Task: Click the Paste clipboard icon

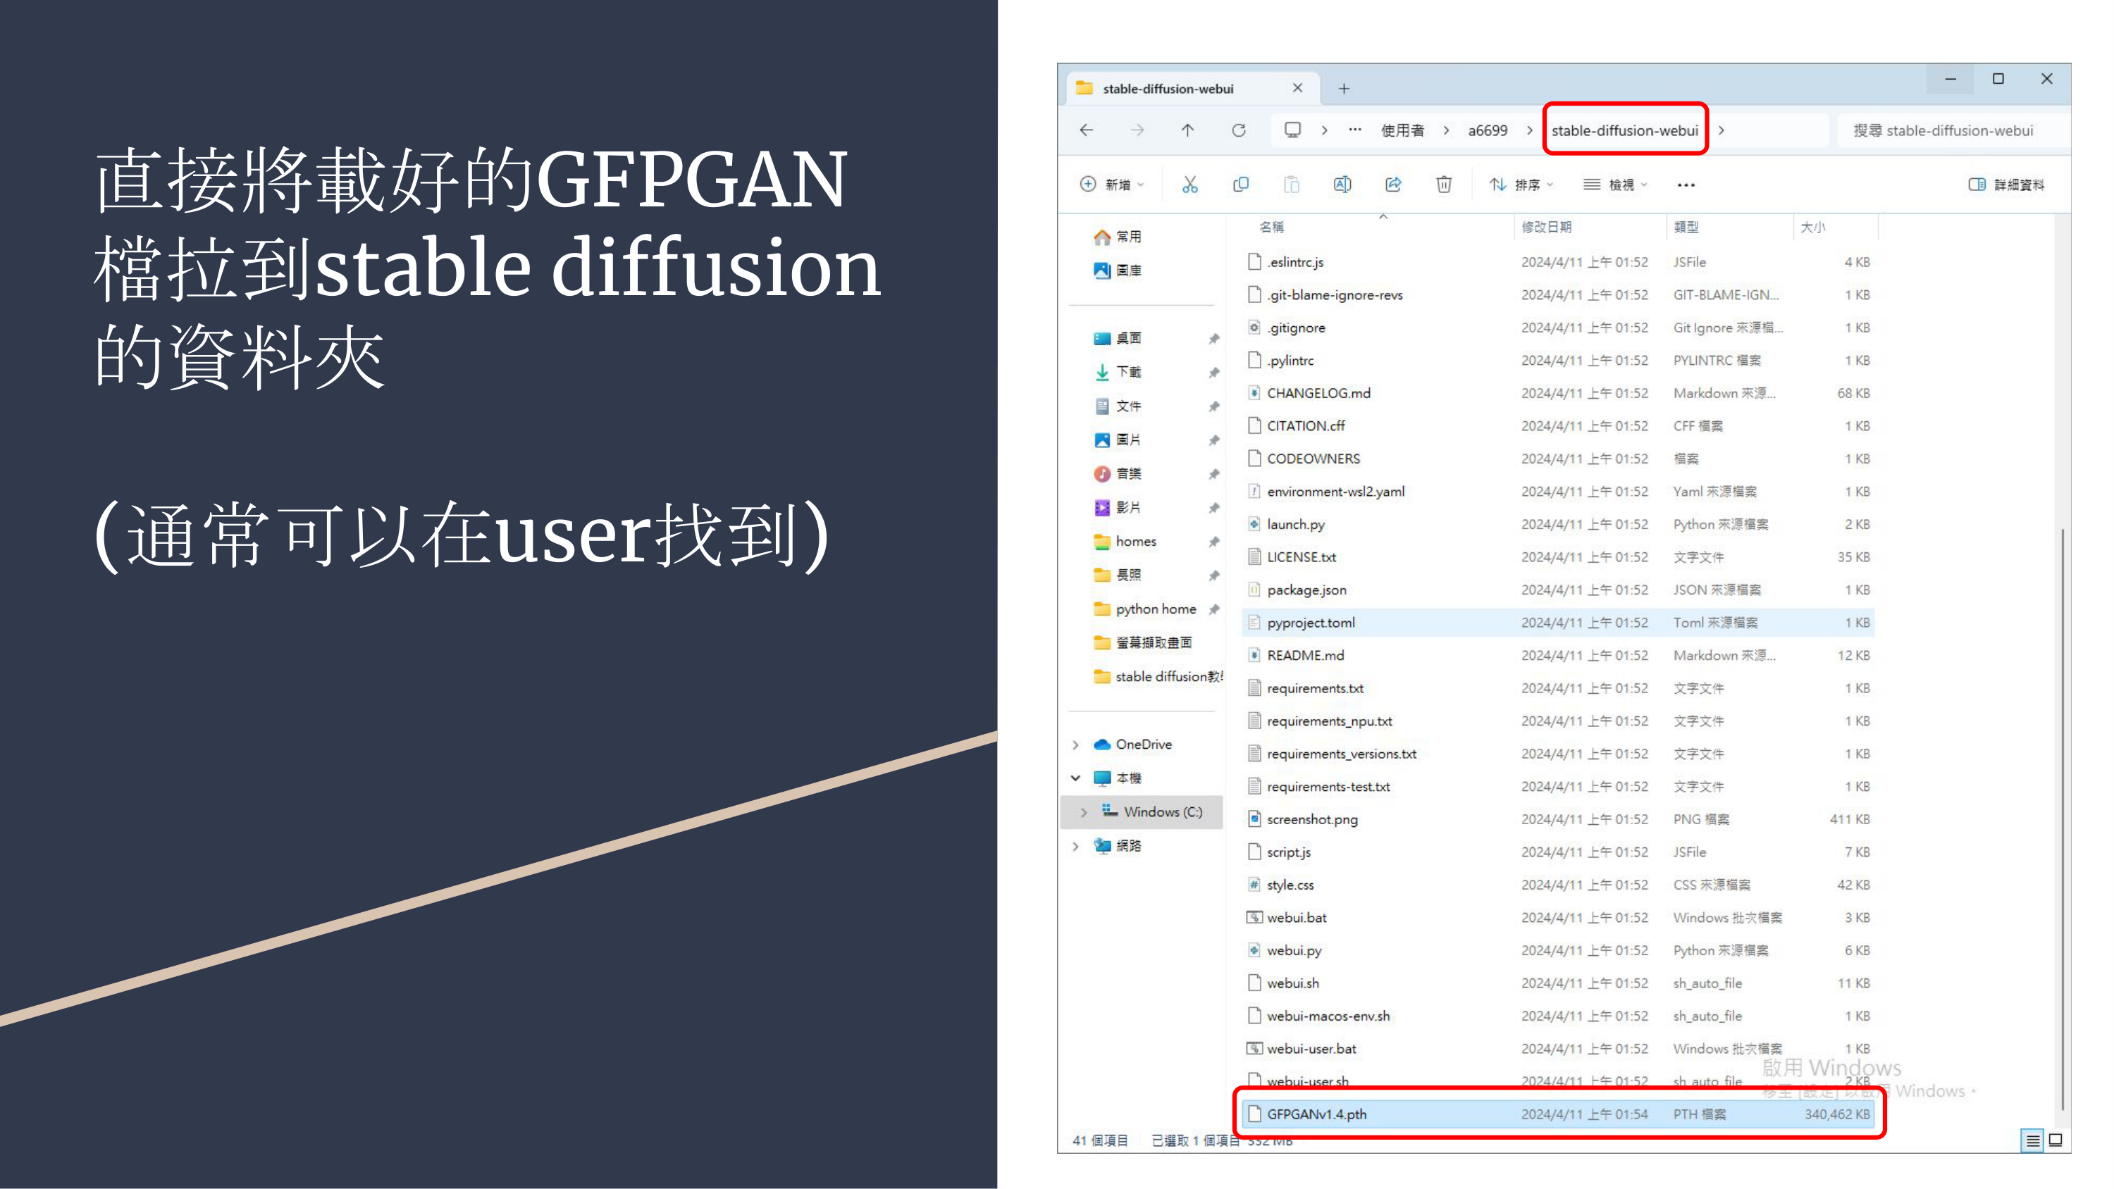Action: point(1292,185)
